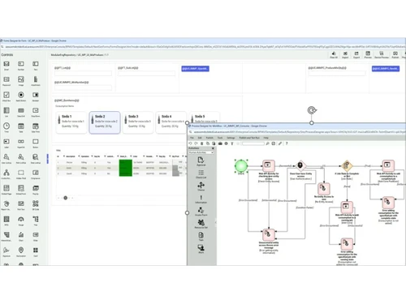Select the Soda 4 card
406x304 pixels.
click(x=171, y=122)
